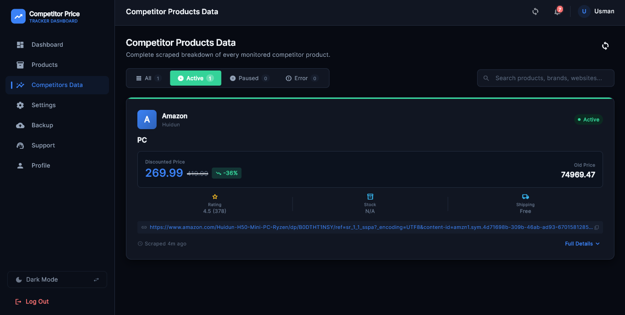Filter by Error products
625x315 pixels.
pyautogui.click(x=302, y=78)
